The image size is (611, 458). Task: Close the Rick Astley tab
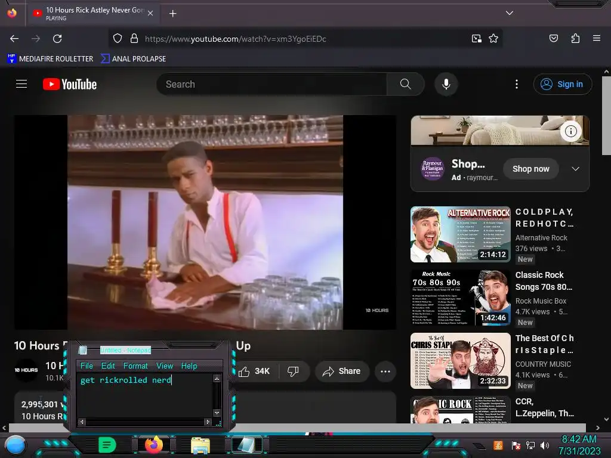pyautogui.click(x=150, y=13)
